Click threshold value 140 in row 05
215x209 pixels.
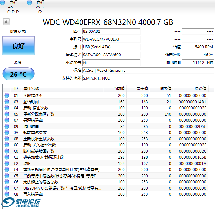tap(168, 114)
